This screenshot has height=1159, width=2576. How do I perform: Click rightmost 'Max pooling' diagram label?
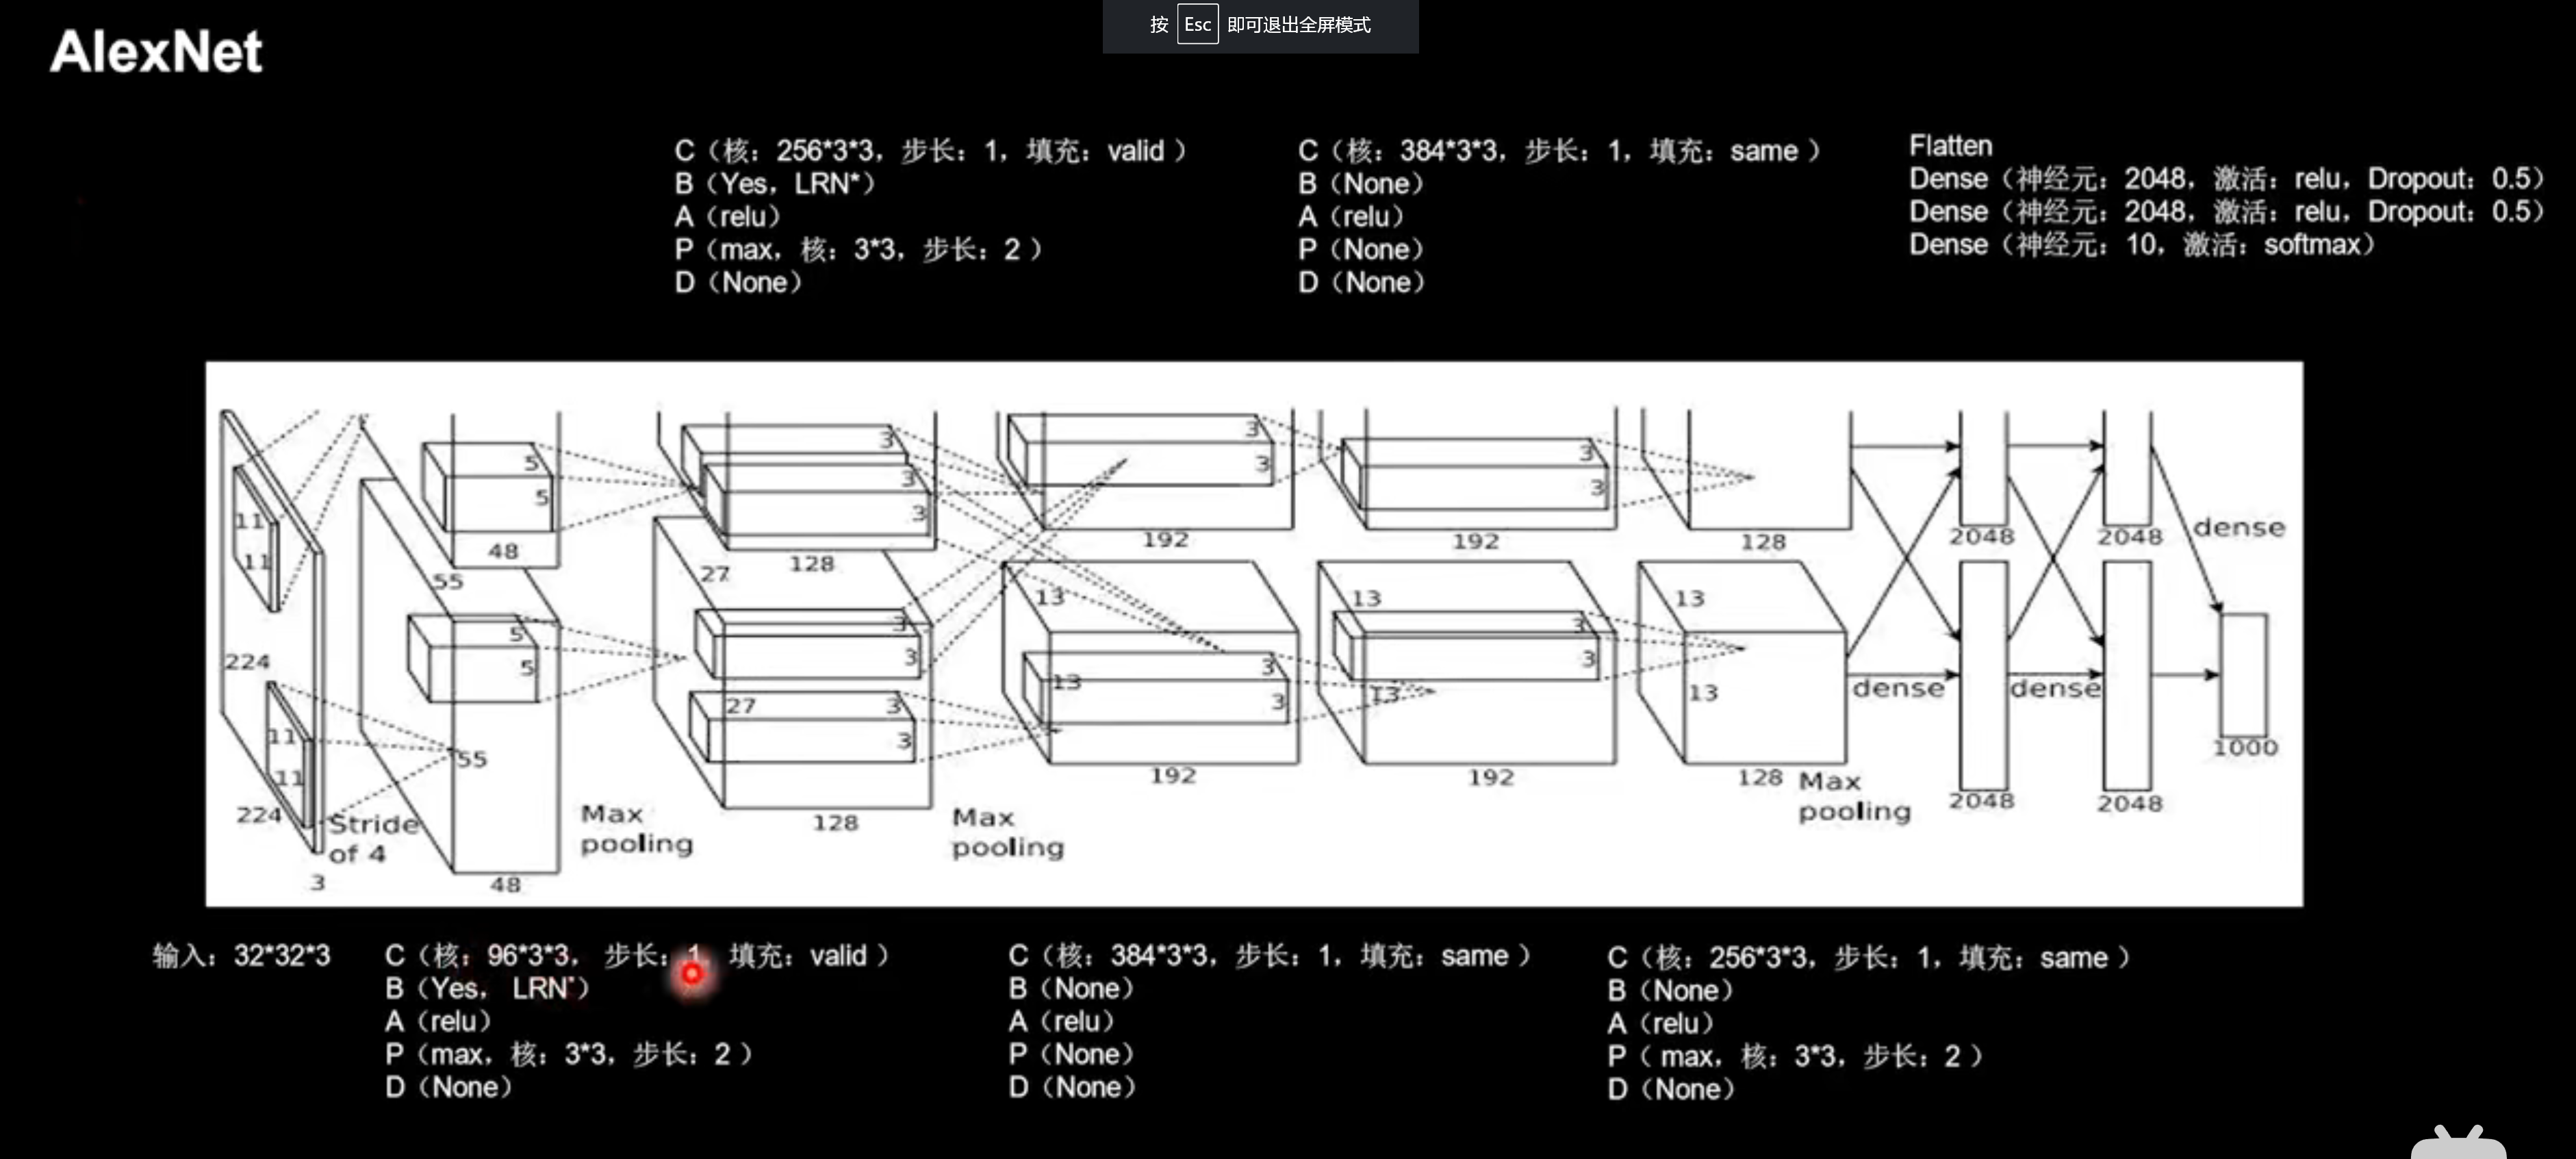(1853, 796)
